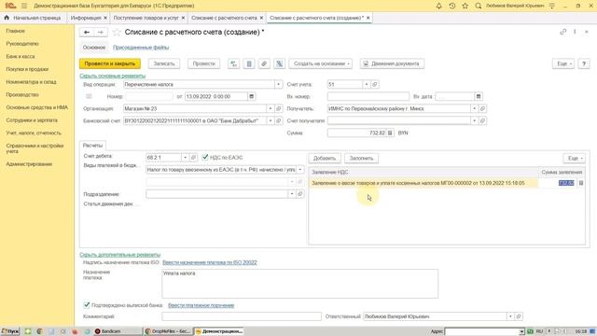Open the calendar picker for Вх. дата
Viewport: 597px width, 336px height.
click(479, 96)
